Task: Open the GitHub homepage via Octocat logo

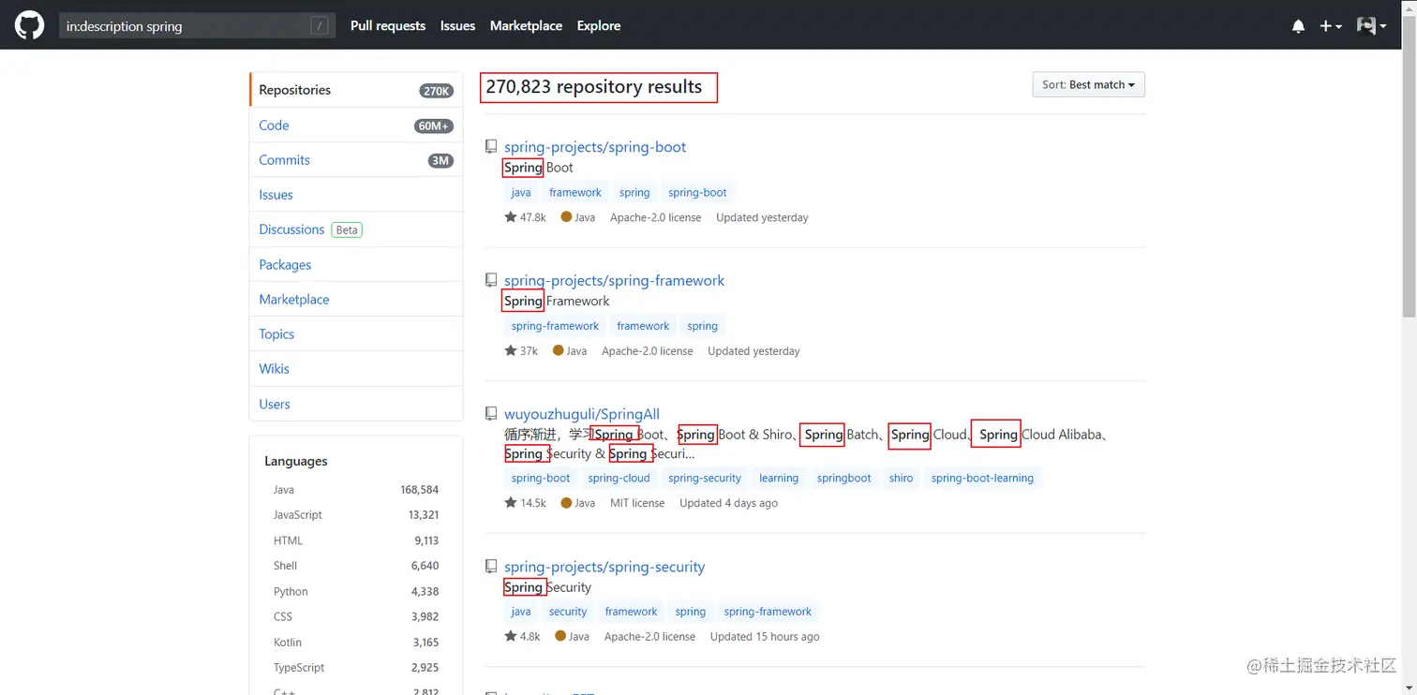Action: pos(29,25)
